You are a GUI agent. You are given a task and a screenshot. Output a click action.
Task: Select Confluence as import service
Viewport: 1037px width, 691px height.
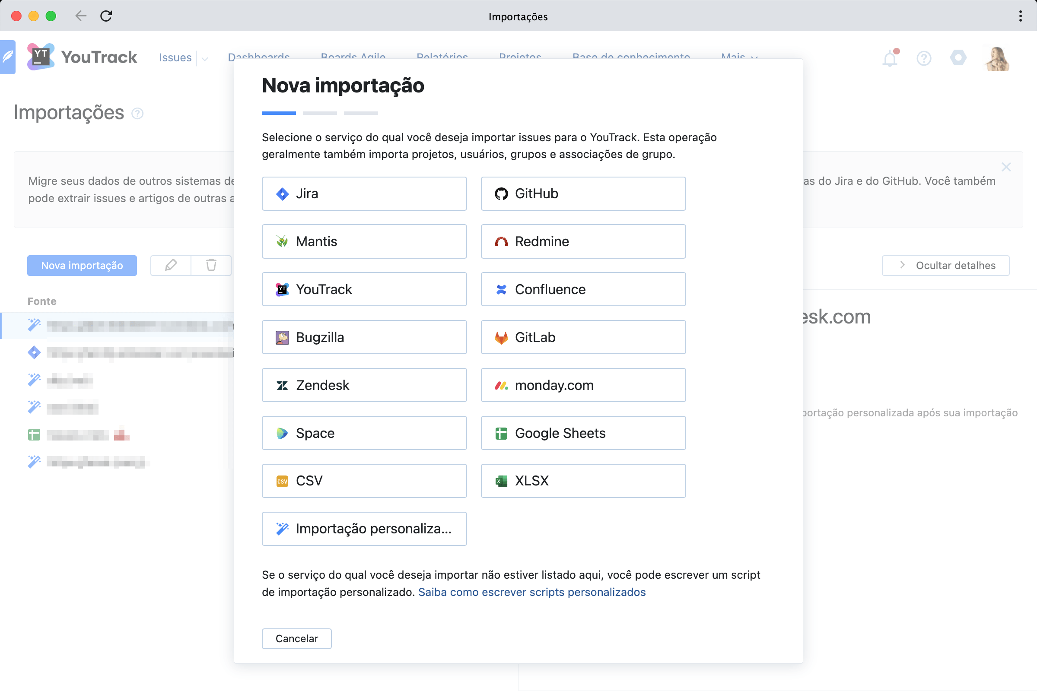tap(583, 289)
